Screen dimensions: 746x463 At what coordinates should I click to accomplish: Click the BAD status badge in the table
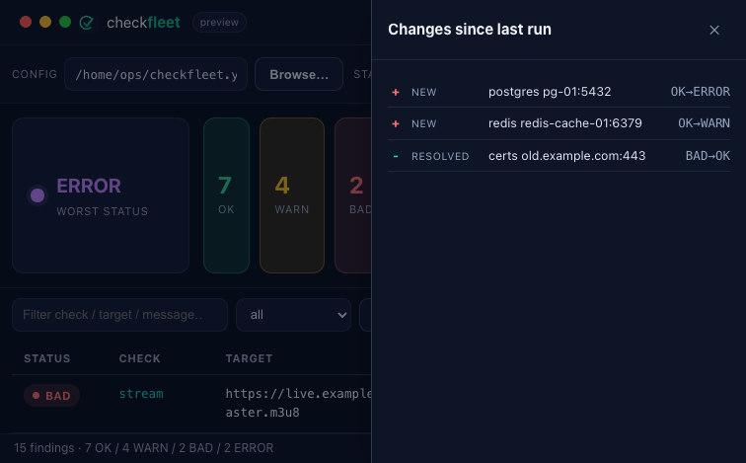point(51,396)
